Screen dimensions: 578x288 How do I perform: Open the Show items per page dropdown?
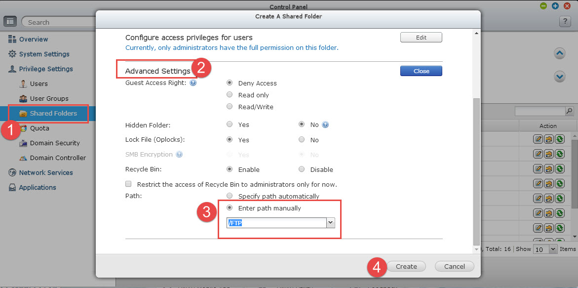(552, 249)
